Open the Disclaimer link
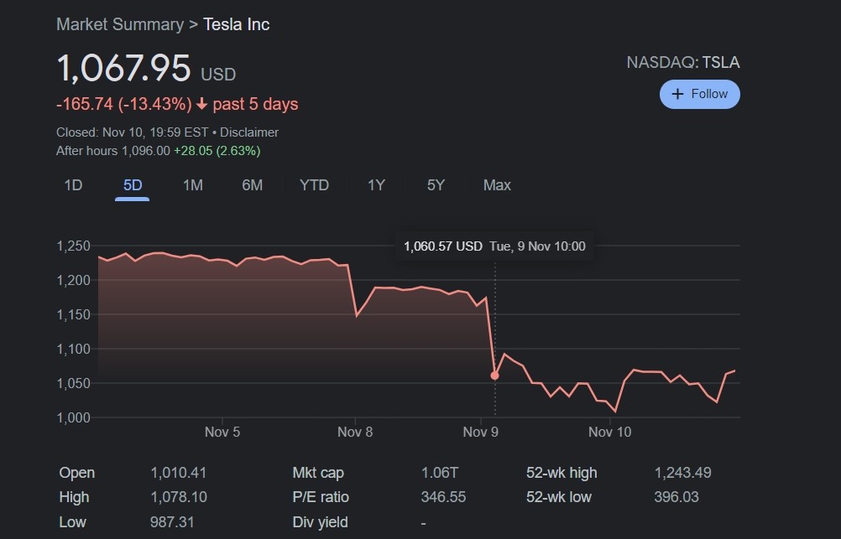The width and height of the screenshot is (841, 539). [x=249, y=132]
